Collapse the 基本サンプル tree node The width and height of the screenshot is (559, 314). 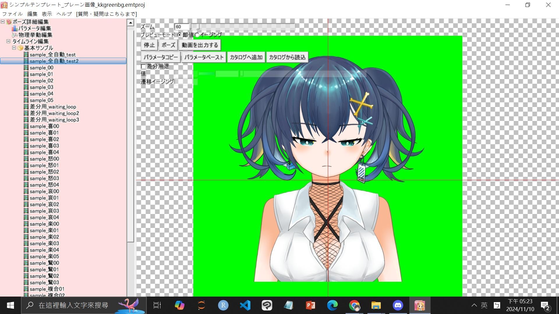coord(14,48)
